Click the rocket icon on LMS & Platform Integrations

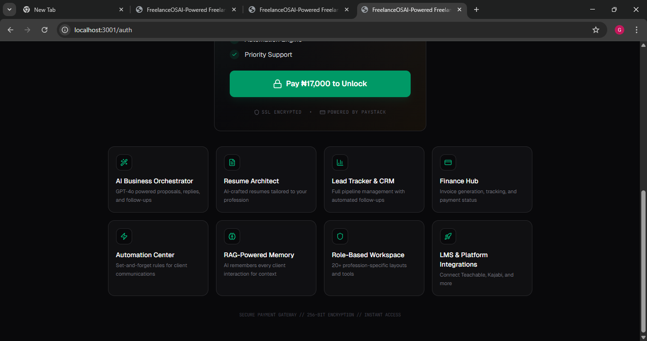(x=448, y=236)
